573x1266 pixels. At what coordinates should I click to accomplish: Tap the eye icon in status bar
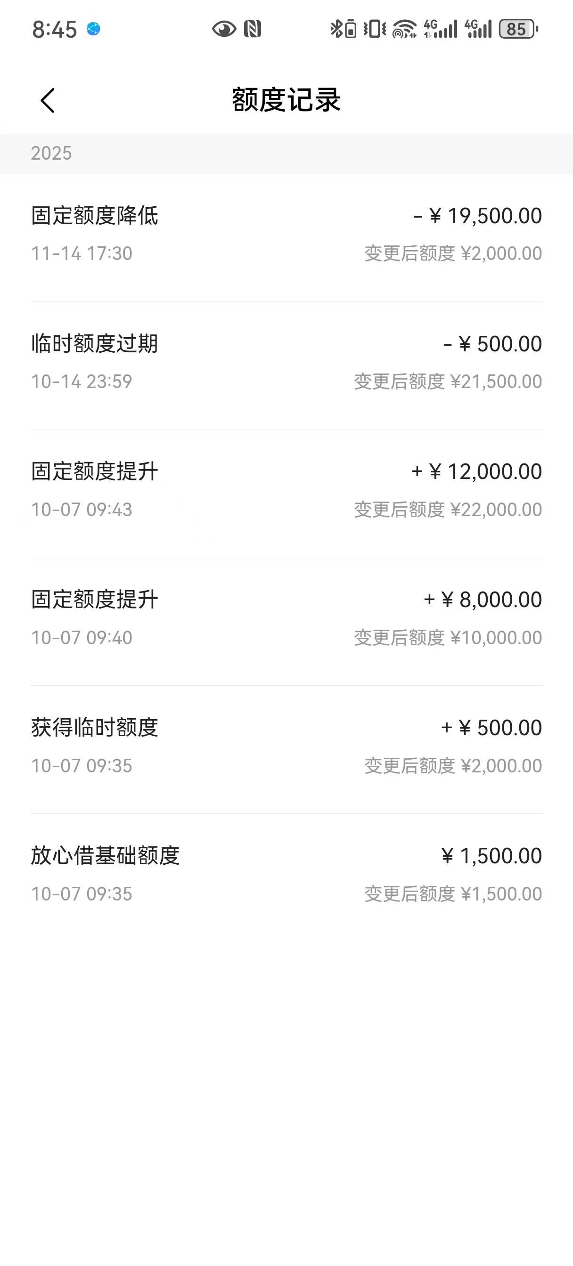coord(224,30)
